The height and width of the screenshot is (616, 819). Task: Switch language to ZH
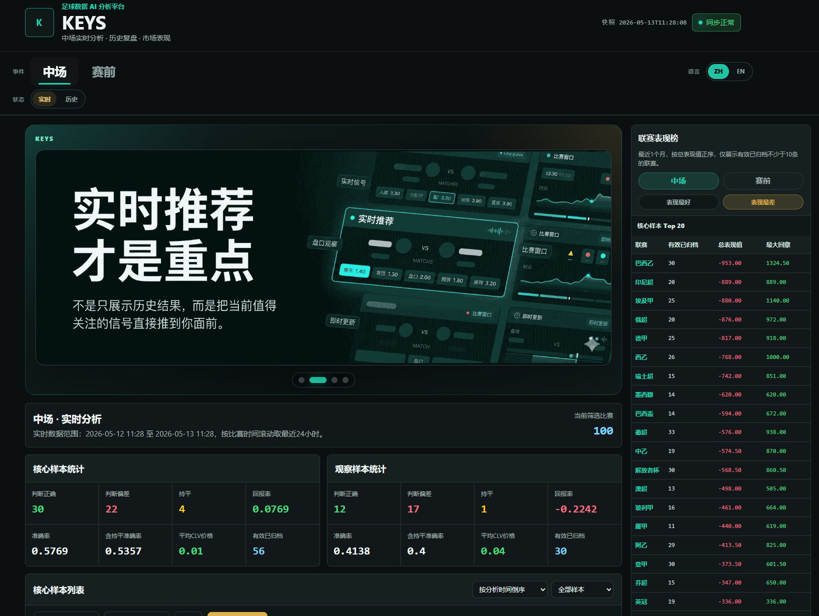[x=718, y=71]
